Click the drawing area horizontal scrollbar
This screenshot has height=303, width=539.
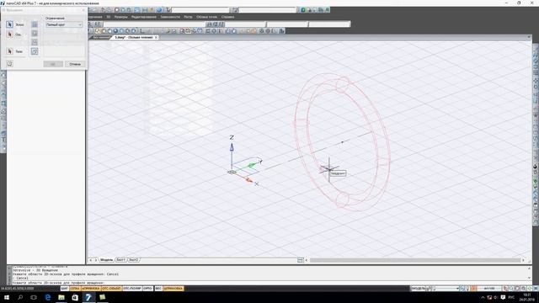click(415, 260)
